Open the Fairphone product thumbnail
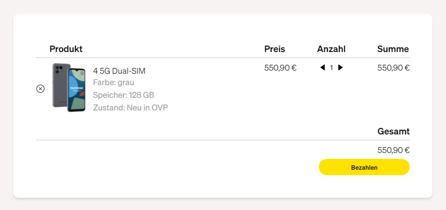Screen dimensions: 446x210 [x=69, y=87]
